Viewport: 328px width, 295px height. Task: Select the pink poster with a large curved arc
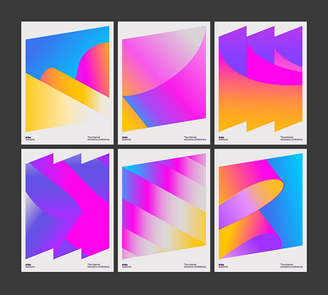click(164, 83)
